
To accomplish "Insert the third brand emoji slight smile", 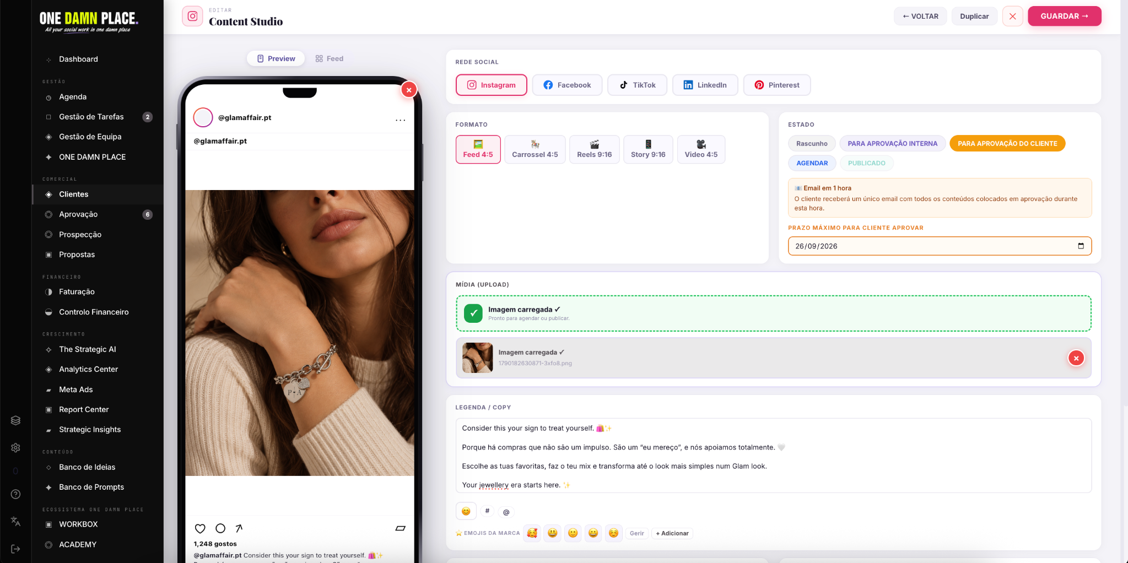I will coord(573,533).
